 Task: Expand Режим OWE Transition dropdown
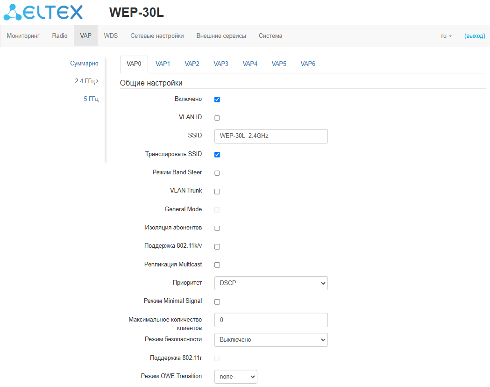point(235,377)
